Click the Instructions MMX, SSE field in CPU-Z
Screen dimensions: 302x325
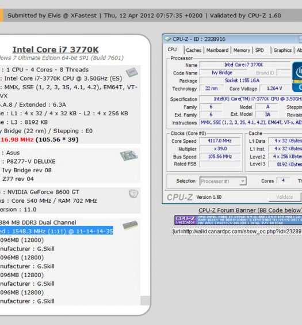pyautogui.click(x=251, y=122)
